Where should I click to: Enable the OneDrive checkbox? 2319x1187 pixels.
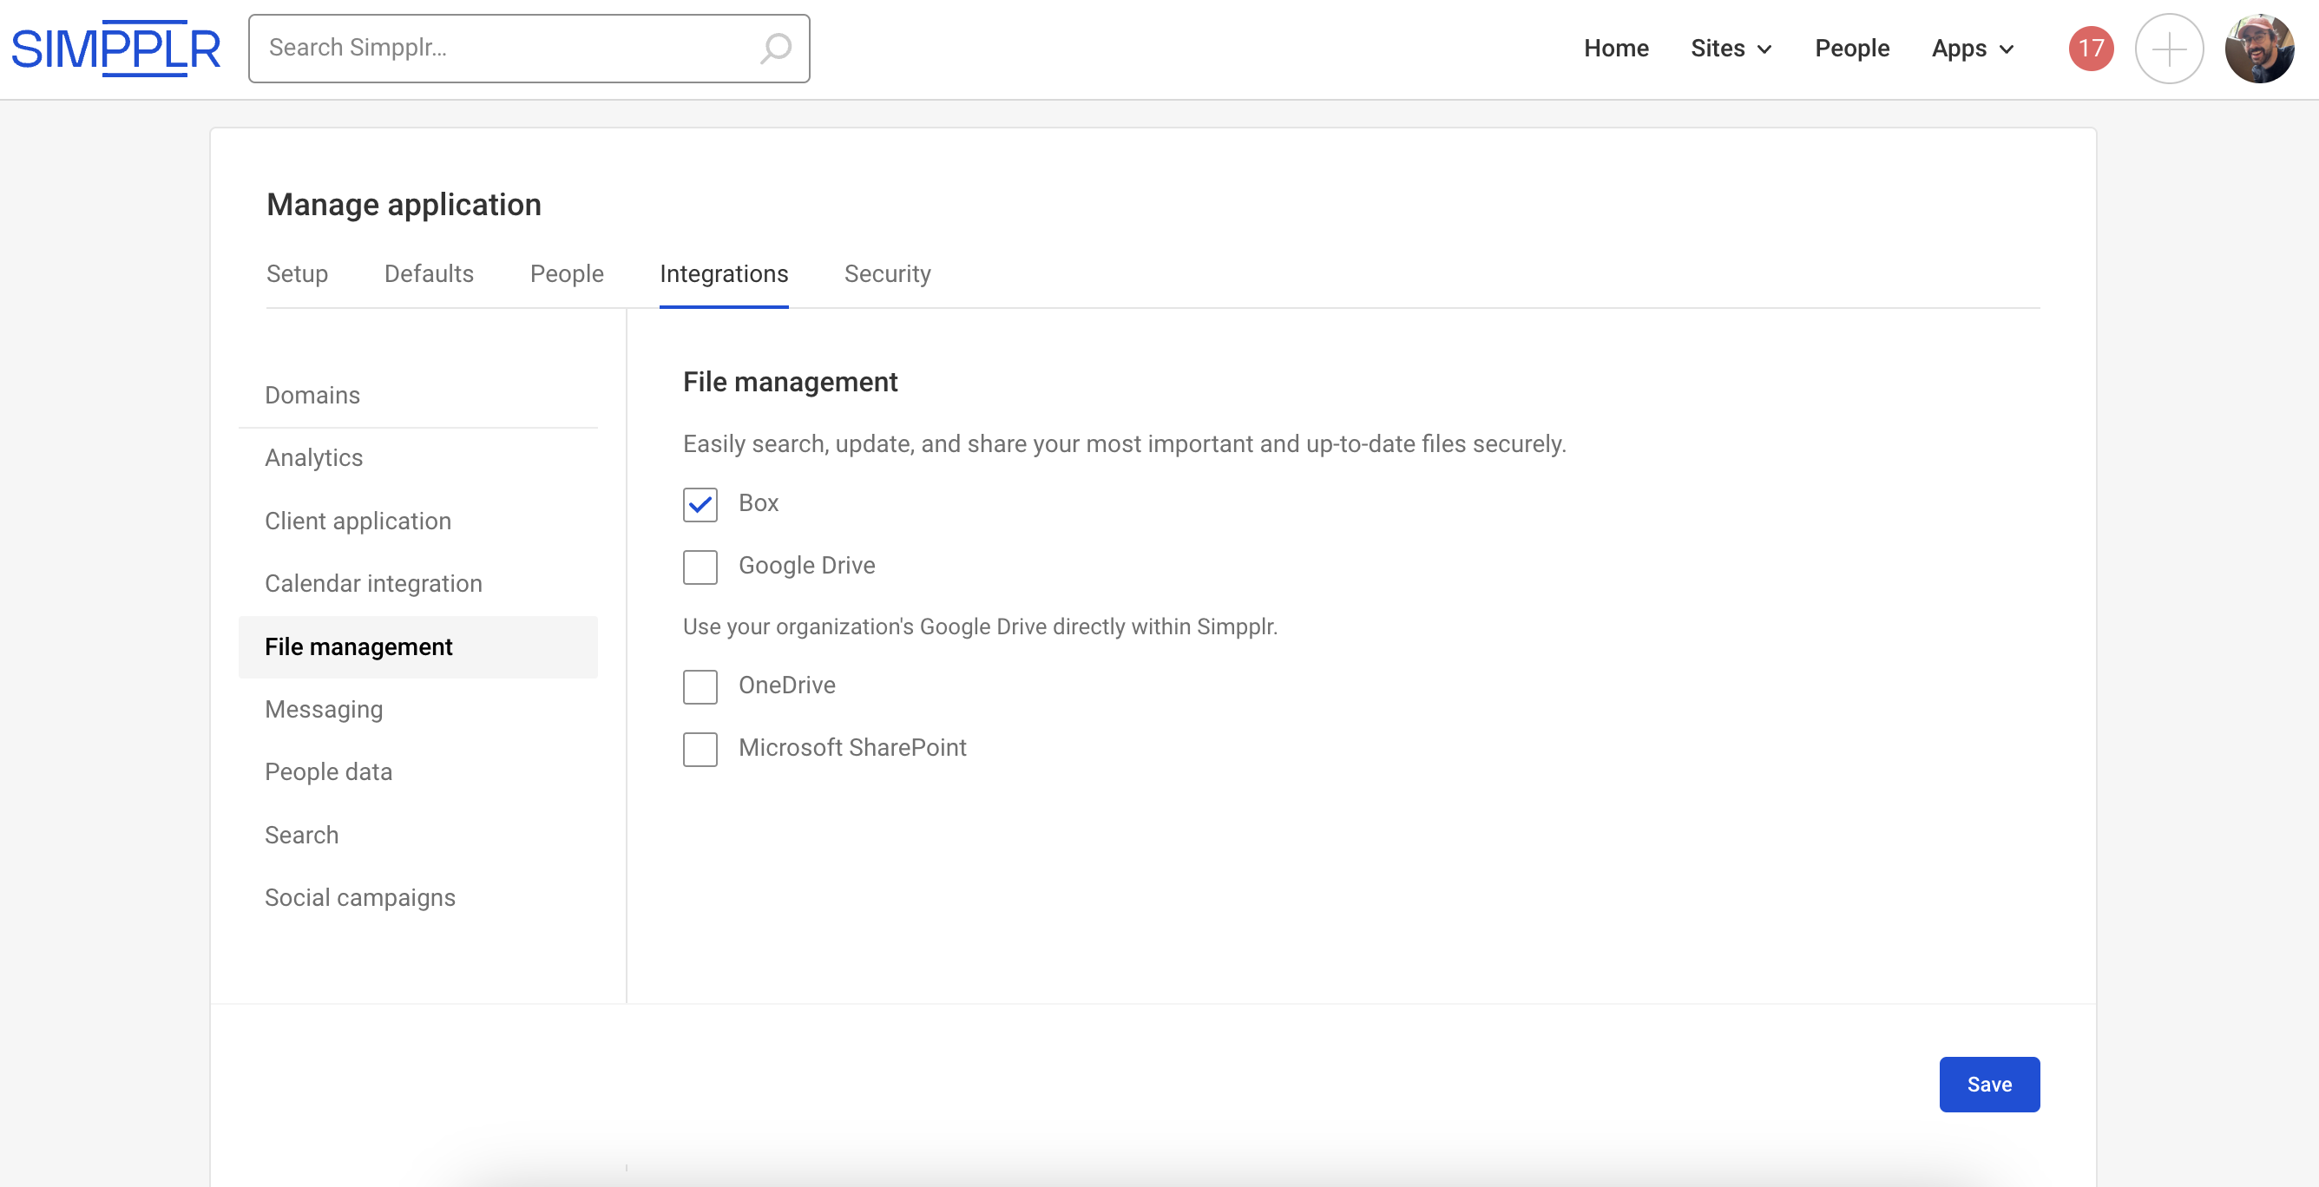pos(700,686)
